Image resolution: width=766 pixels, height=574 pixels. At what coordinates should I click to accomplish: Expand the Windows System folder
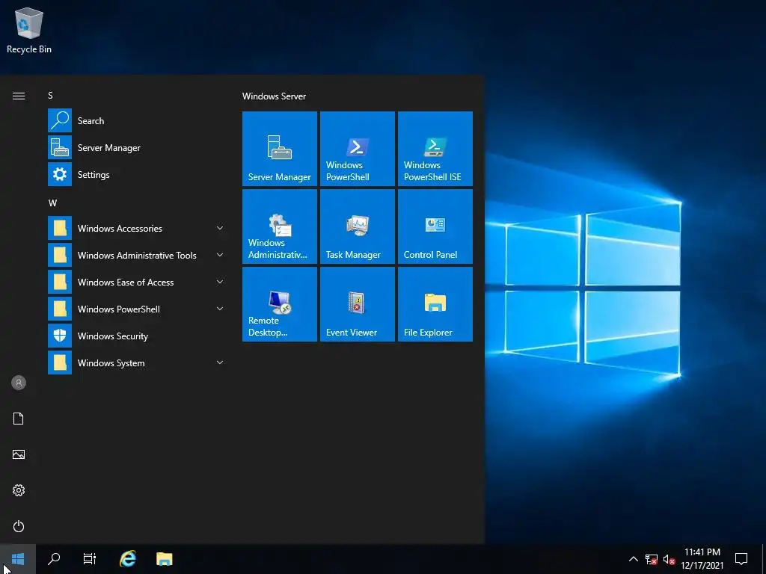137,362
